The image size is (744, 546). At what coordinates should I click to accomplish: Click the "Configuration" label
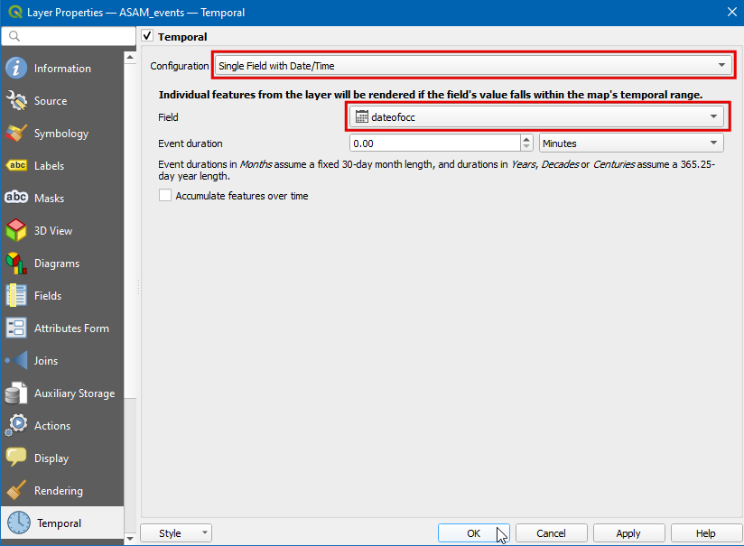(180, 66)
